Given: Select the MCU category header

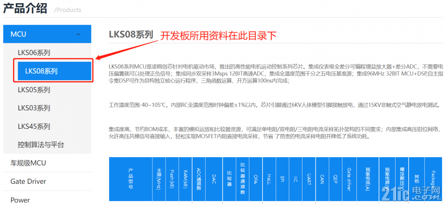Looking at the screenshot, I should pos(47,34).
